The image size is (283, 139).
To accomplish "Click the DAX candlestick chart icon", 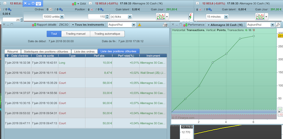I will [74, 4].
